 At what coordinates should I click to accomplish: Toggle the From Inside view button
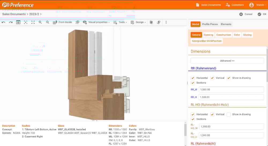tap(62, 22)
